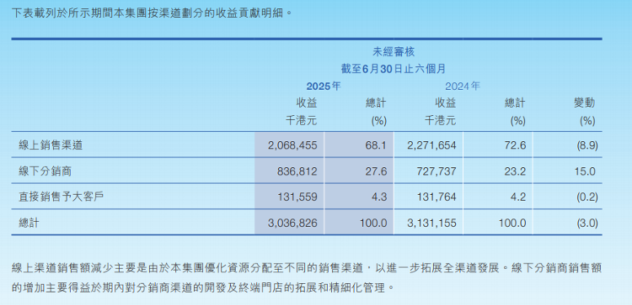Click the 變動 column header
Image resolution: width=632 pixels, height=305 pixels.
(x=585, y=103)
